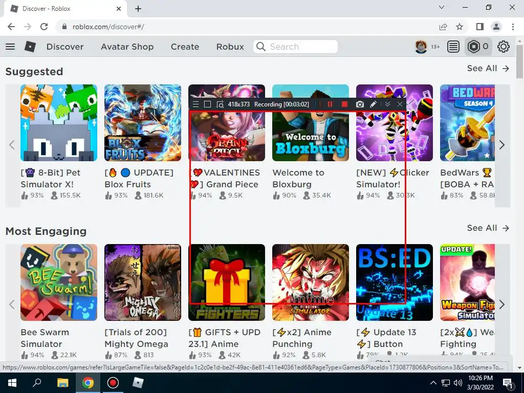Open Welcome to Bloxburg title link
524x393 pixels.
pos(298,179)
